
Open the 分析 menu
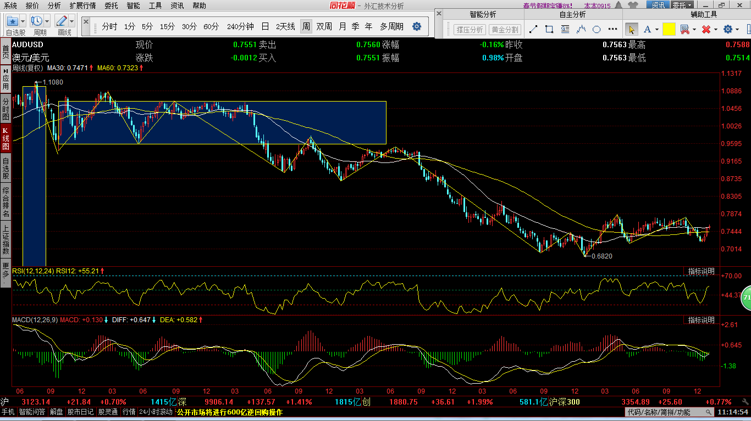click(x=54, y=5)
